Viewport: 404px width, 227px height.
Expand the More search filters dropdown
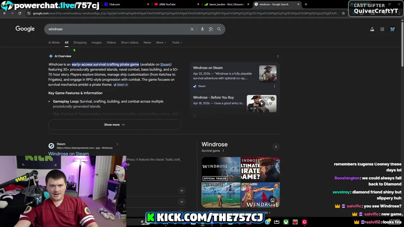[x=161, y=43]
